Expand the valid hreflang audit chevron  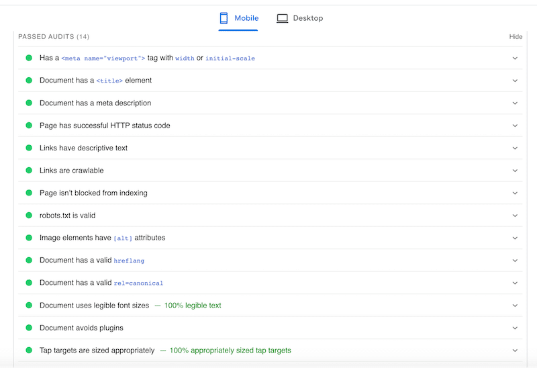(515, 261)
